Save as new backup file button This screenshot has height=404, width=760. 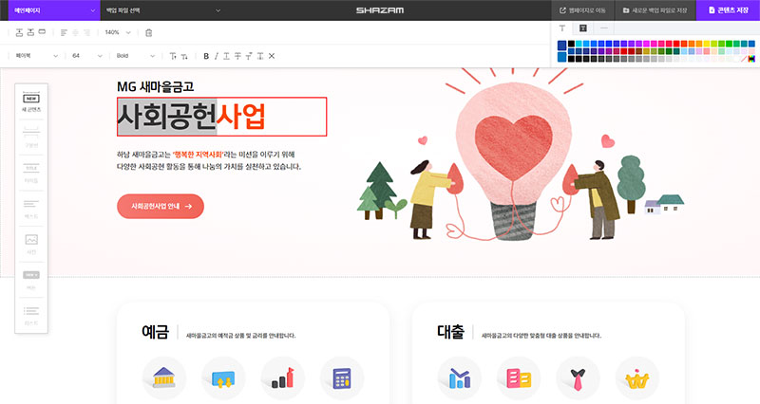(x=655, y=10)
